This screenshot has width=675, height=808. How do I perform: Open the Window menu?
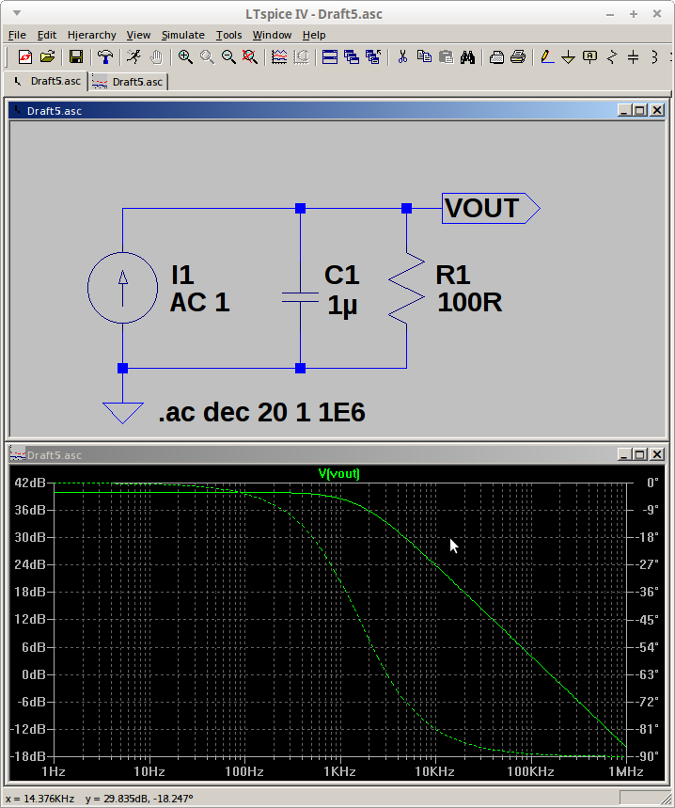click(x=272, y=35)
